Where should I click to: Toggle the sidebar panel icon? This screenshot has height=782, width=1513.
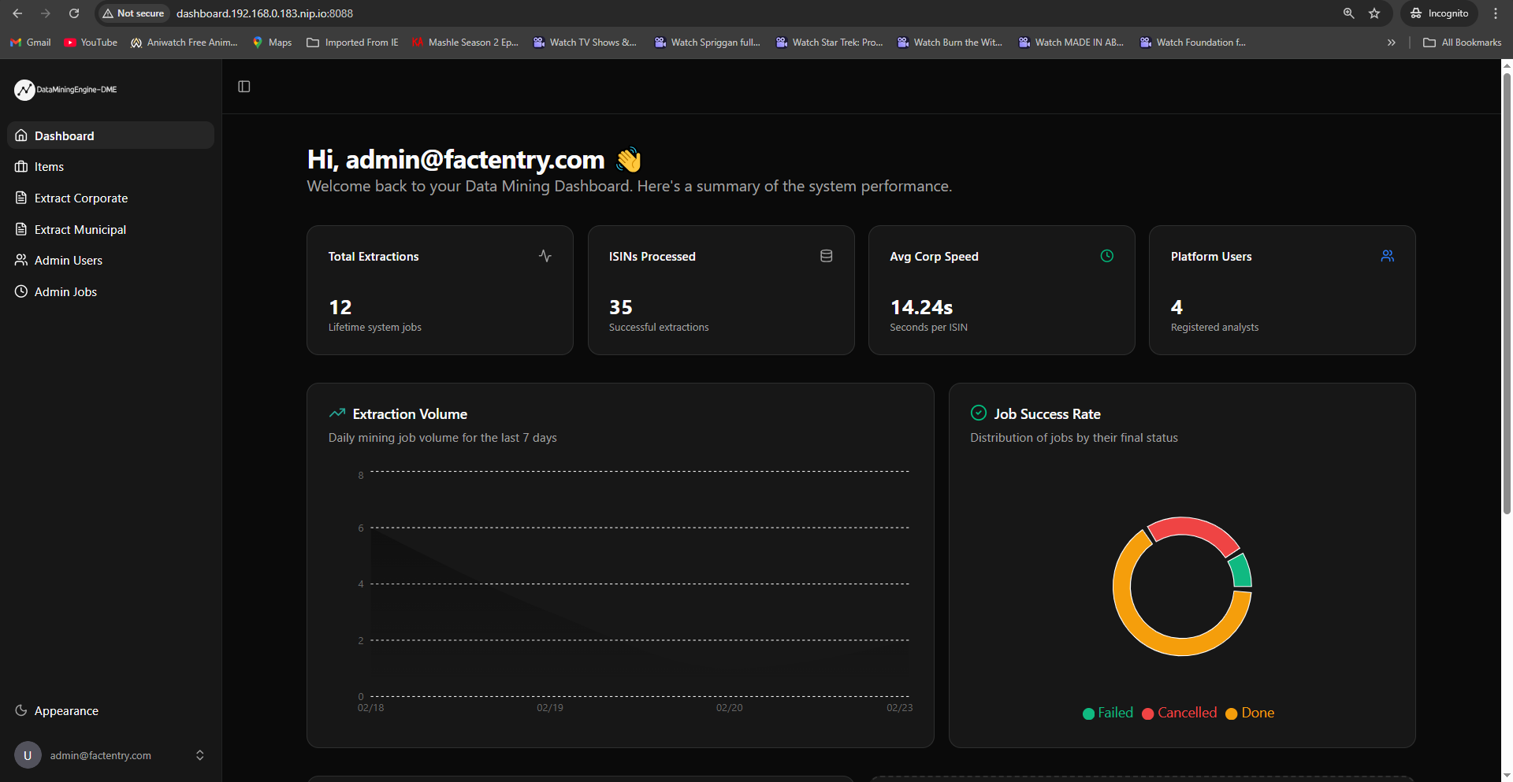click(x=244, y=87)
